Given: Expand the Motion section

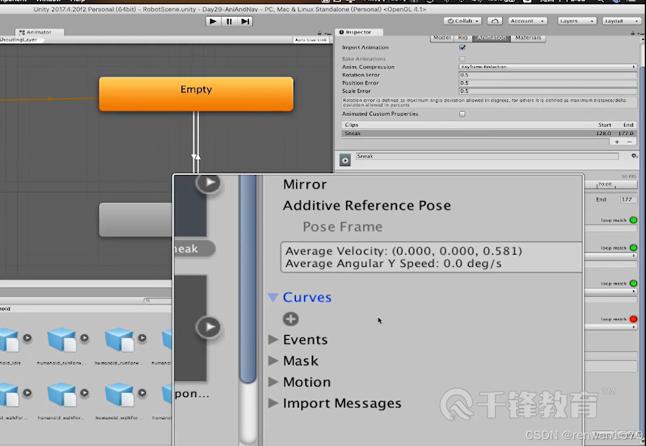Looking at the screenshot, I should 273,382.
